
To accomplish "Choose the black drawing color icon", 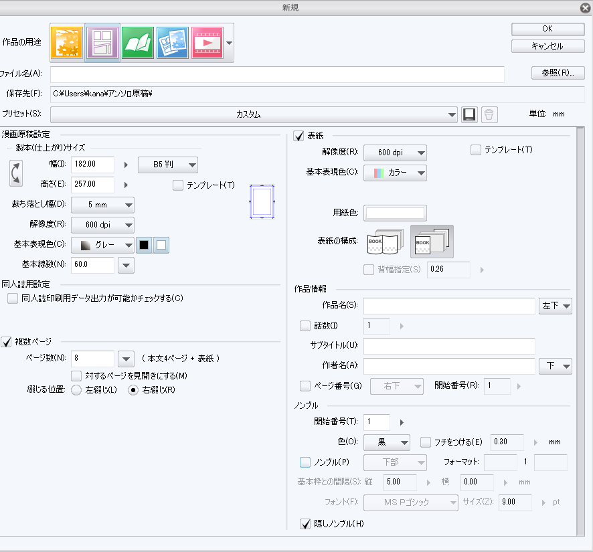I will click(144, 245).
